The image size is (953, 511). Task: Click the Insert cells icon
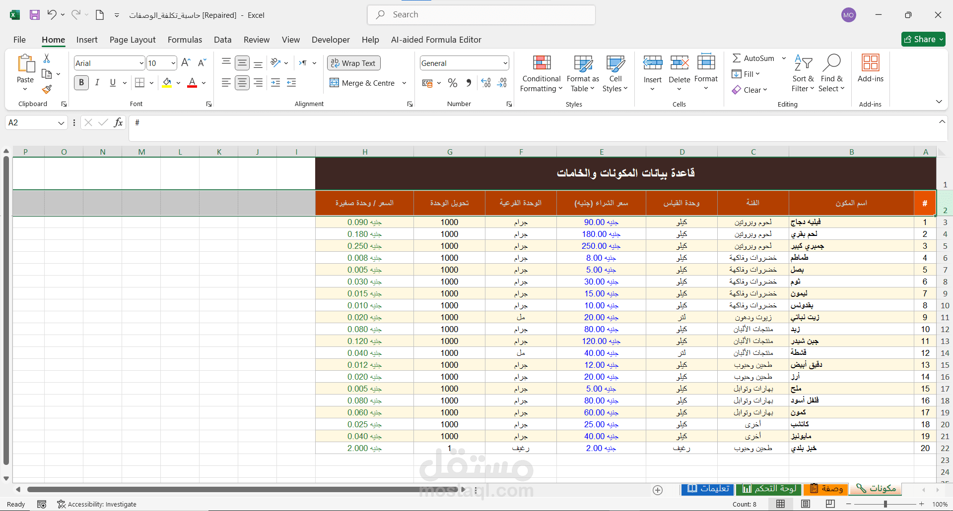(x=653, y=63)
